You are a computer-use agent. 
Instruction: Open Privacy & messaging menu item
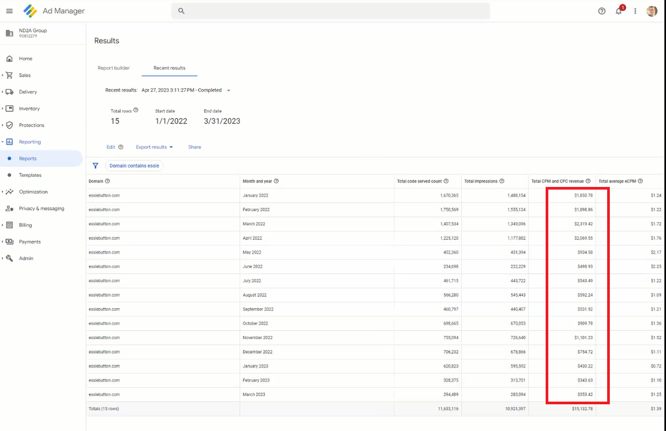[41, 208]
